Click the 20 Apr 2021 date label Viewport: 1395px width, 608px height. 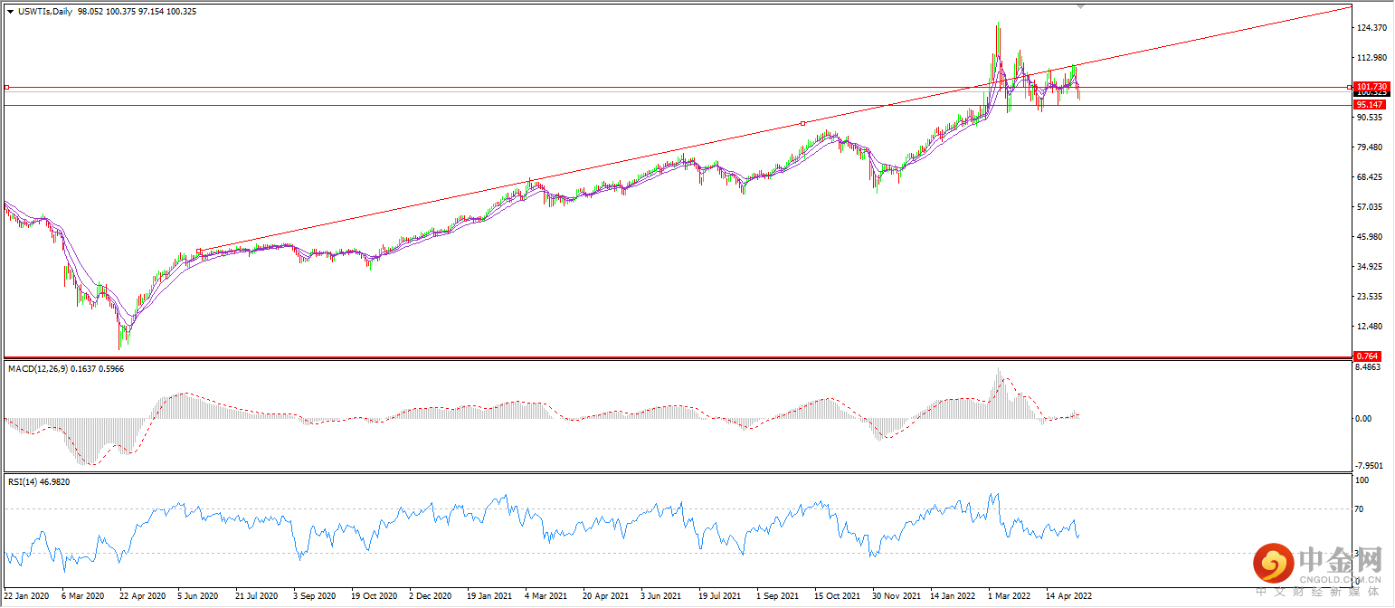coord(606,597)
